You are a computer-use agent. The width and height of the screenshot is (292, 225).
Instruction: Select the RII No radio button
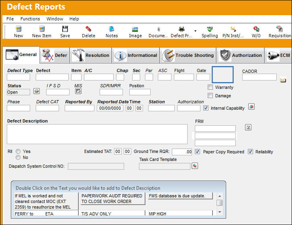[18, 157]
